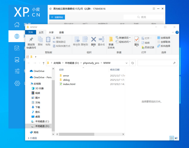Image resolution: width=189 pixels, height=148 pixels.
Task: Expand New item dropdown
Action: pyautogui.click(x=130, y=38)
